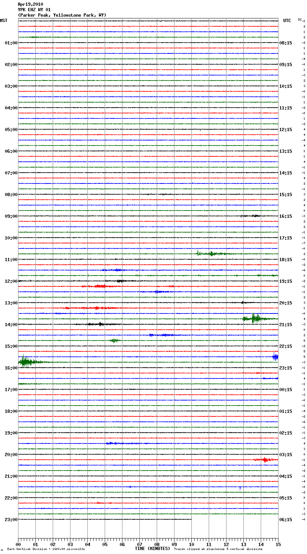Select the '12:00' MST time label

click(11, 281)
